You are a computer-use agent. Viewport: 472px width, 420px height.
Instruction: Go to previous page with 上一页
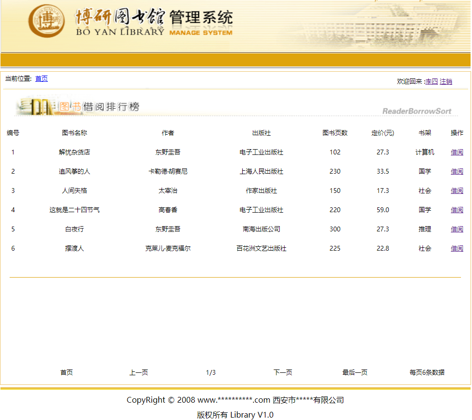click(139, 373)
